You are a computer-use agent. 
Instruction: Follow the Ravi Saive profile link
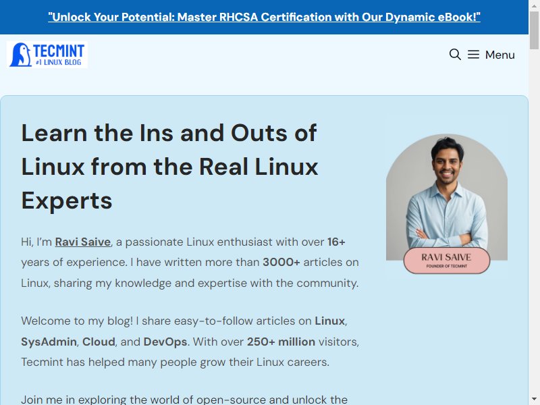(82, 242)
